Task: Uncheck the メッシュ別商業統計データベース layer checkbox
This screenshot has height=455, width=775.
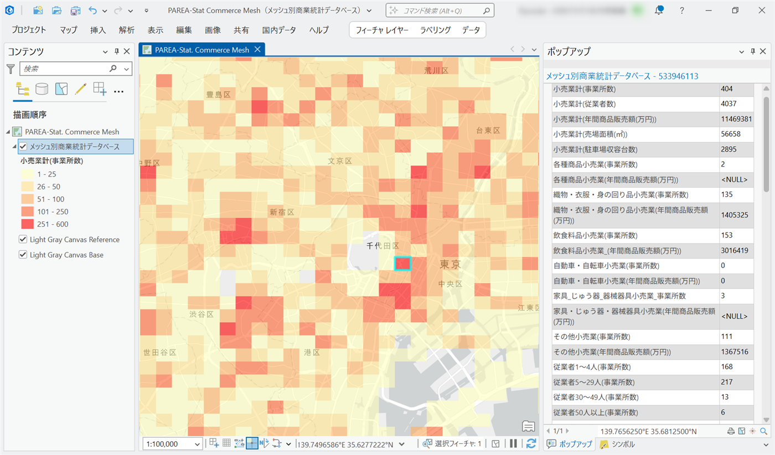Action: 23,147
